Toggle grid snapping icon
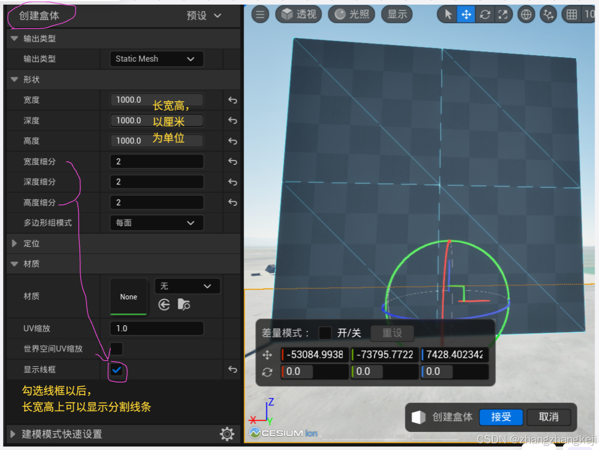599x450 pixels. [572, 14]
